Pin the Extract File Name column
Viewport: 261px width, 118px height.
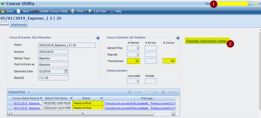(71, 98)
